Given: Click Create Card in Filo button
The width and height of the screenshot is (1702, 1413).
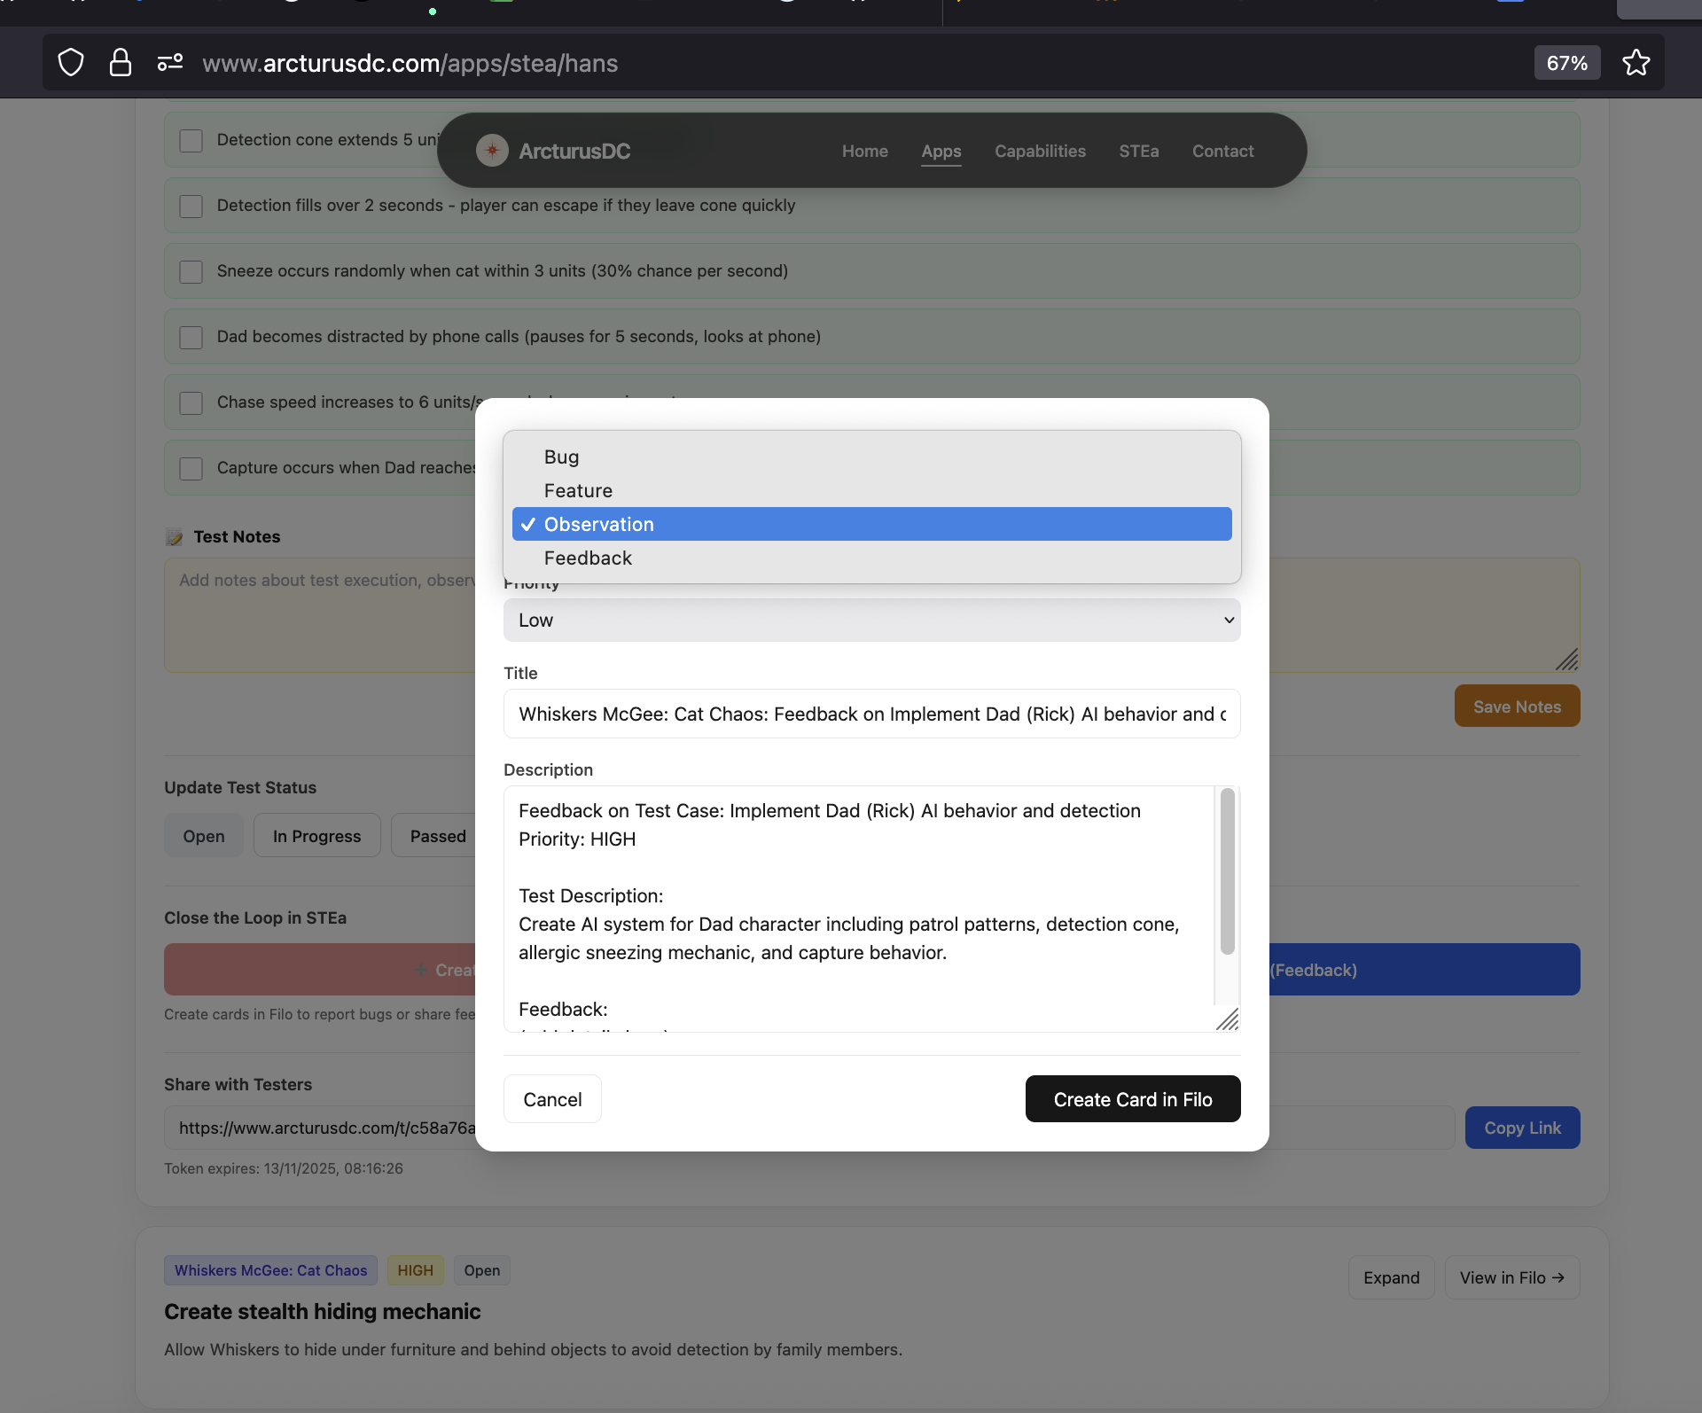Looking at the screenshot, I should point(1132,1099).
